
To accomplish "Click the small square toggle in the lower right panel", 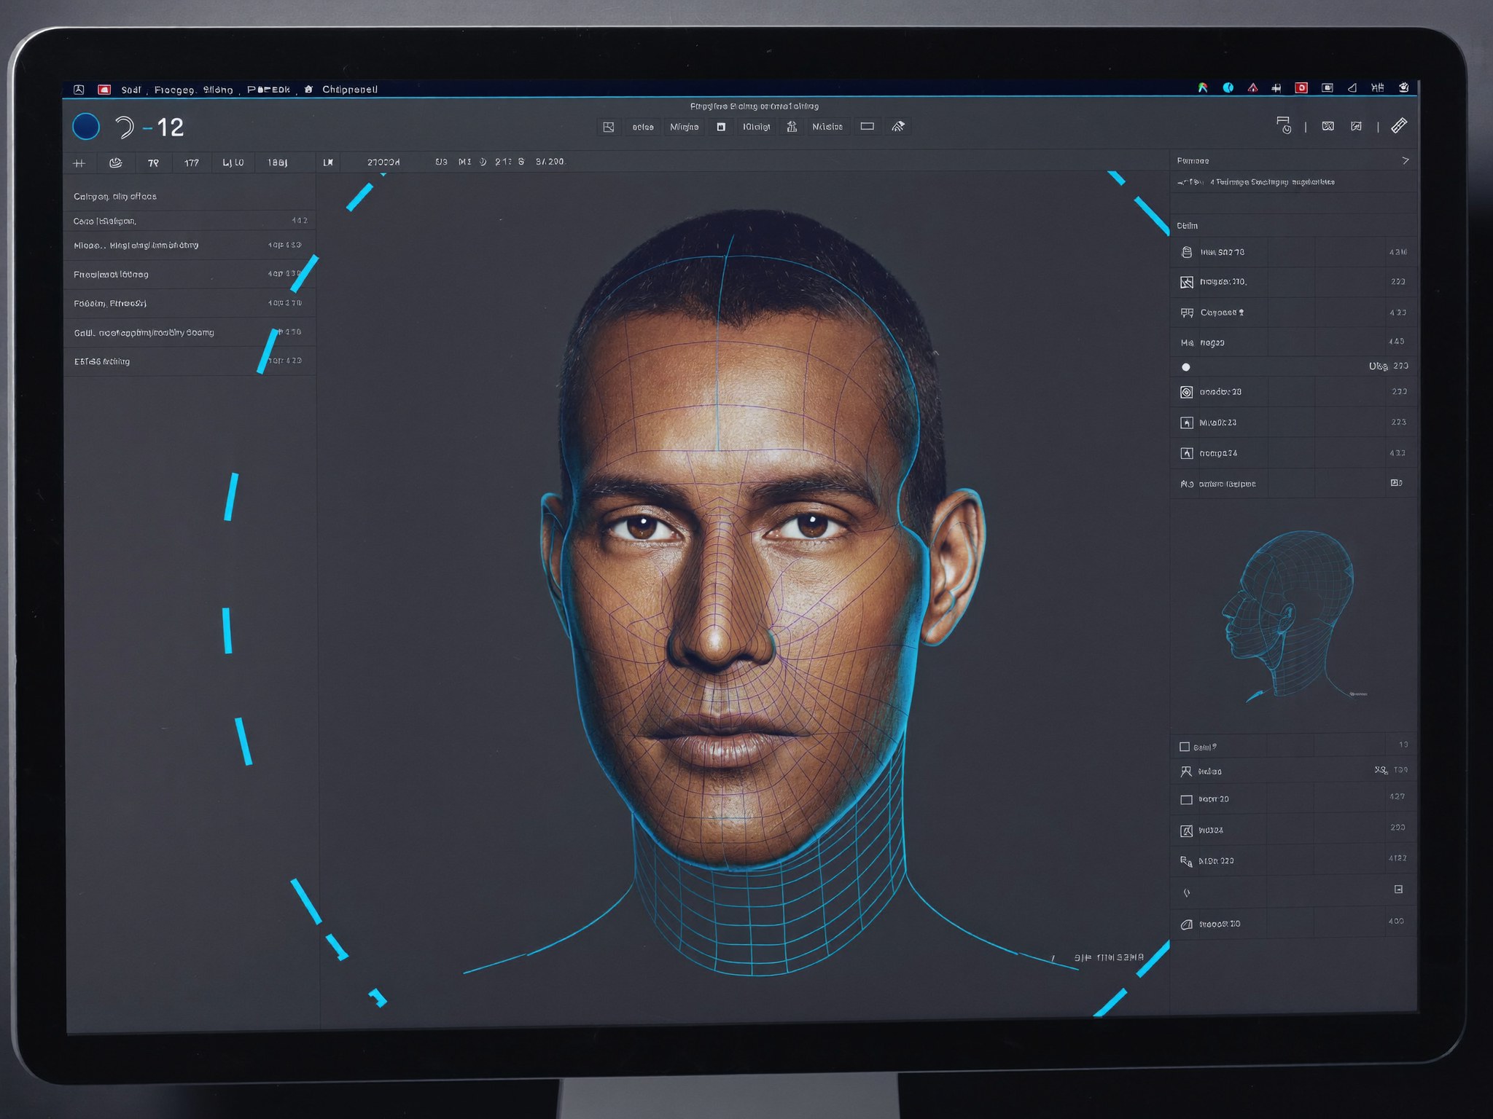I will [x=1398, y=890].
